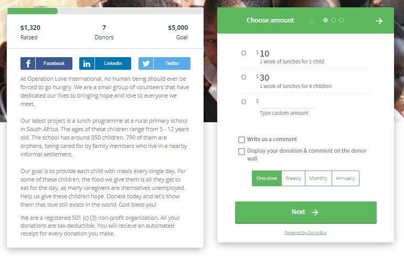Click the forward arrow in Choose amount header
This screenshot has height=256, width=404.
pyautogui.click(x=379, y=21)
